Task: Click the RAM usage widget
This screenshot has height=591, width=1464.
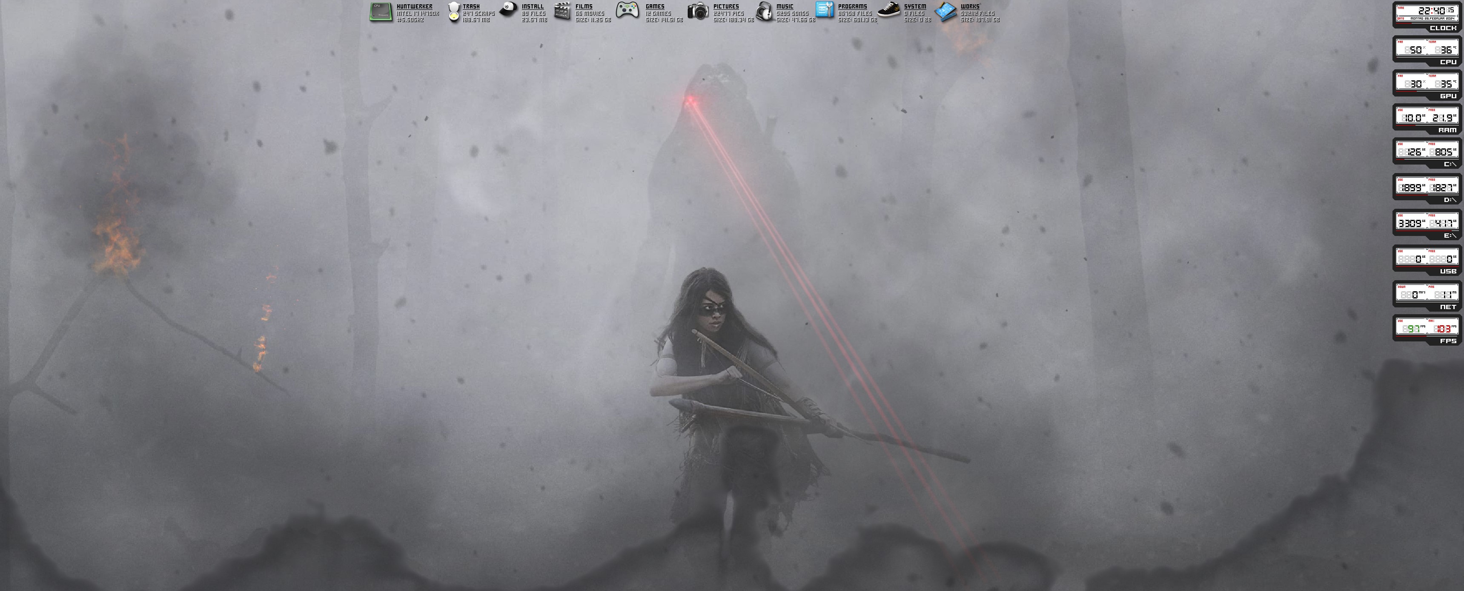Action: pos(1427,118)
